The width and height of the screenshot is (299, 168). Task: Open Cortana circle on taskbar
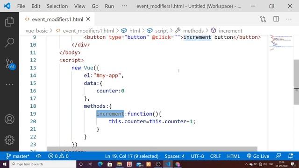tap(81, 164)
